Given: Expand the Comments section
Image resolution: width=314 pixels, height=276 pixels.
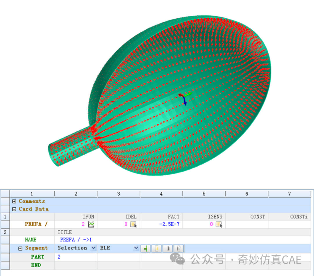Looking at the screenshot, I should pos(14,201).
